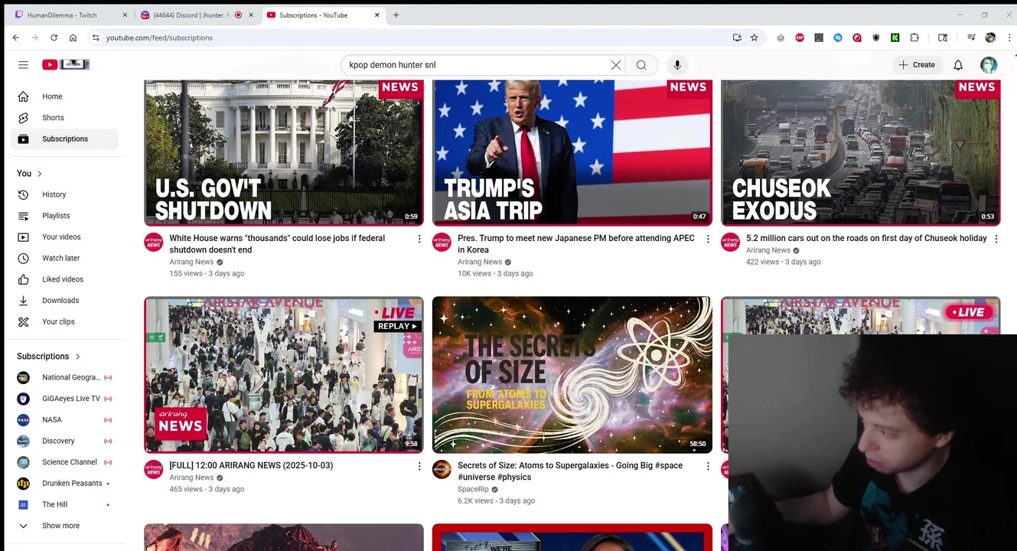The image size is (1017, 551).
Task: Open Discovery channel in subscriptions
Action: click(65, 441)
